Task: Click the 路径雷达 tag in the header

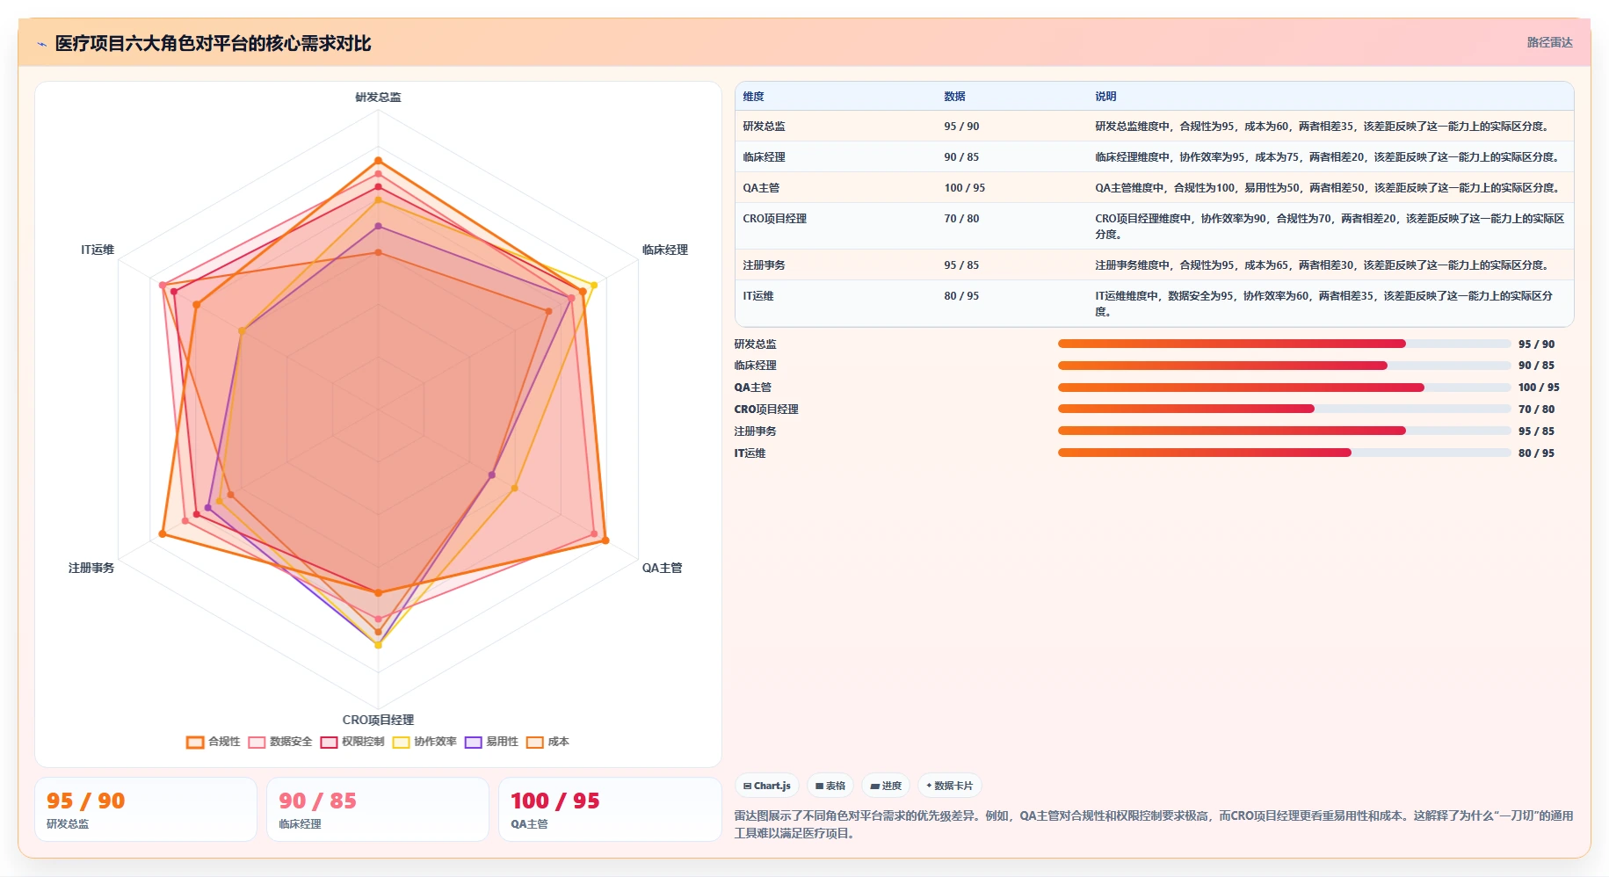Action: tap(1549, 42)
